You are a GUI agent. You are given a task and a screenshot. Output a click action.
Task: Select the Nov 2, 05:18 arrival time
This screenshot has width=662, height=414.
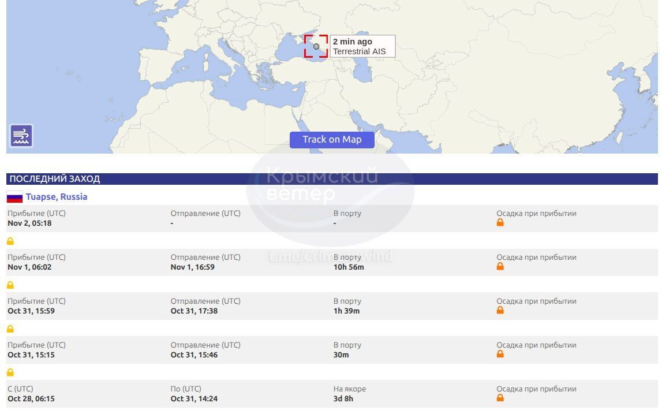click(29, 223)
